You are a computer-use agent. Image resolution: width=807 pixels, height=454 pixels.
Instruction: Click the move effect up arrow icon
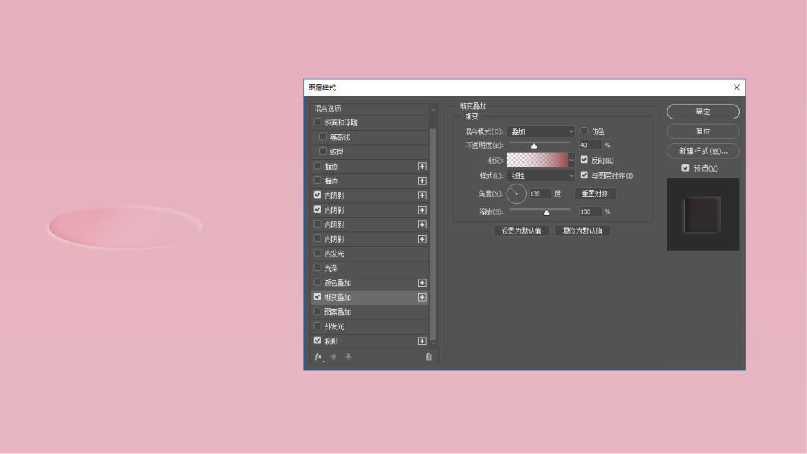click(333, 357)
